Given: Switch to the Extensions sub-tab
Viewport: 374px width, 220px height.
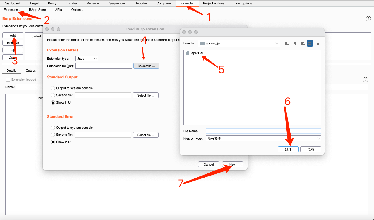Looking at the screenshot, I should click(x=12, y=10).
